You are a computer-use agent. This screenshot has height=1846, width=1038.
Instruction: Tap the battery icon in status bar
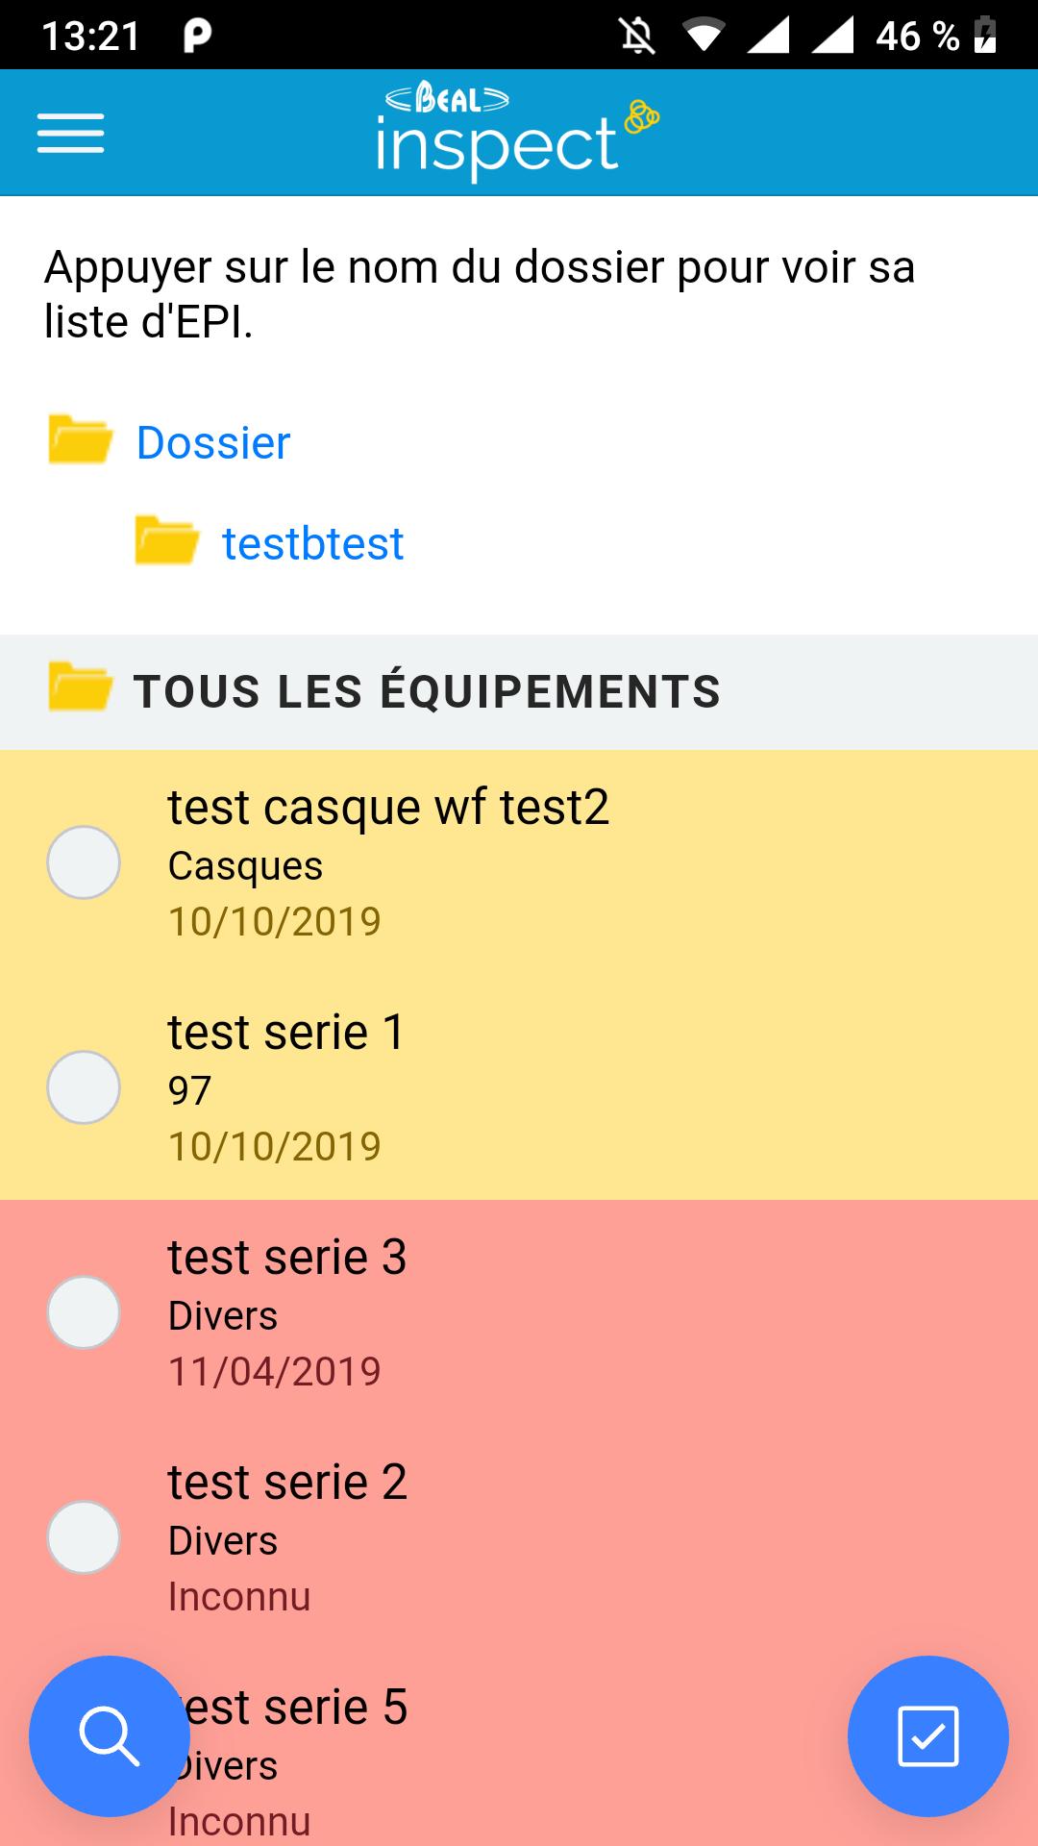coord(985,37)
